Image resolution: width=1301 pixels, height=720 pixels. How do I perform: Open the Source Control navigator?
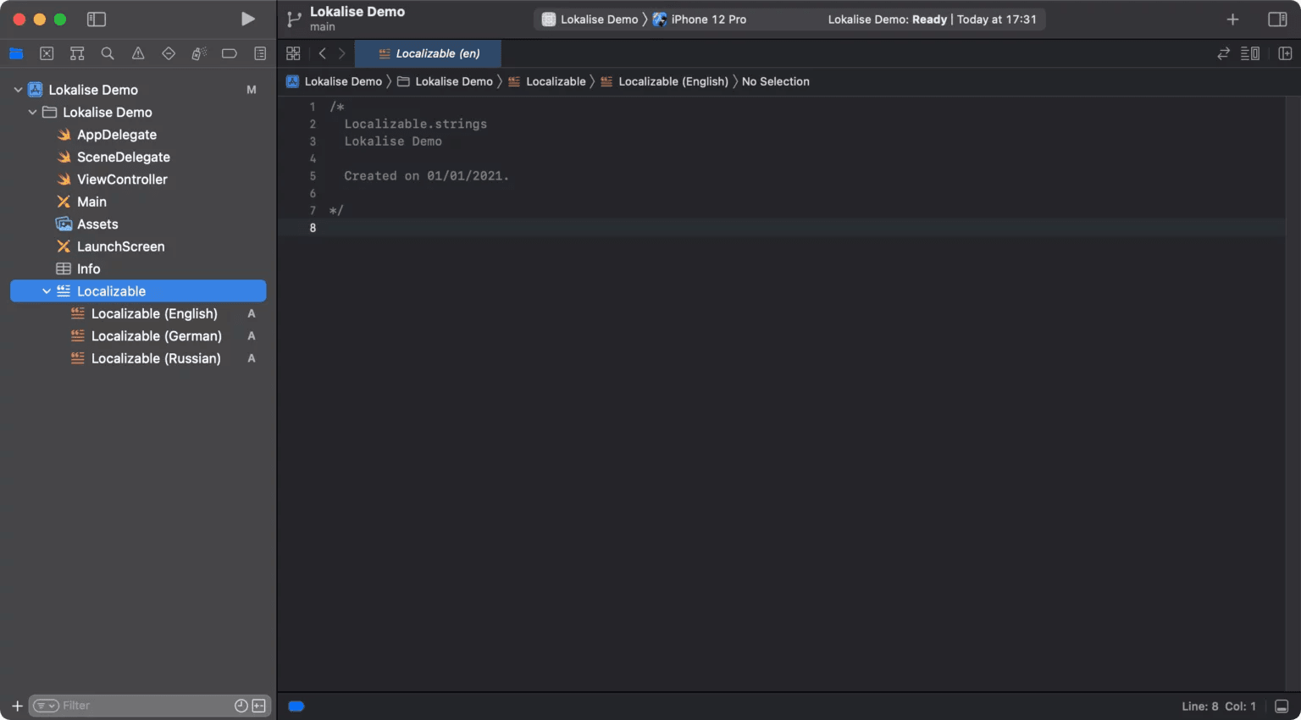47,53
